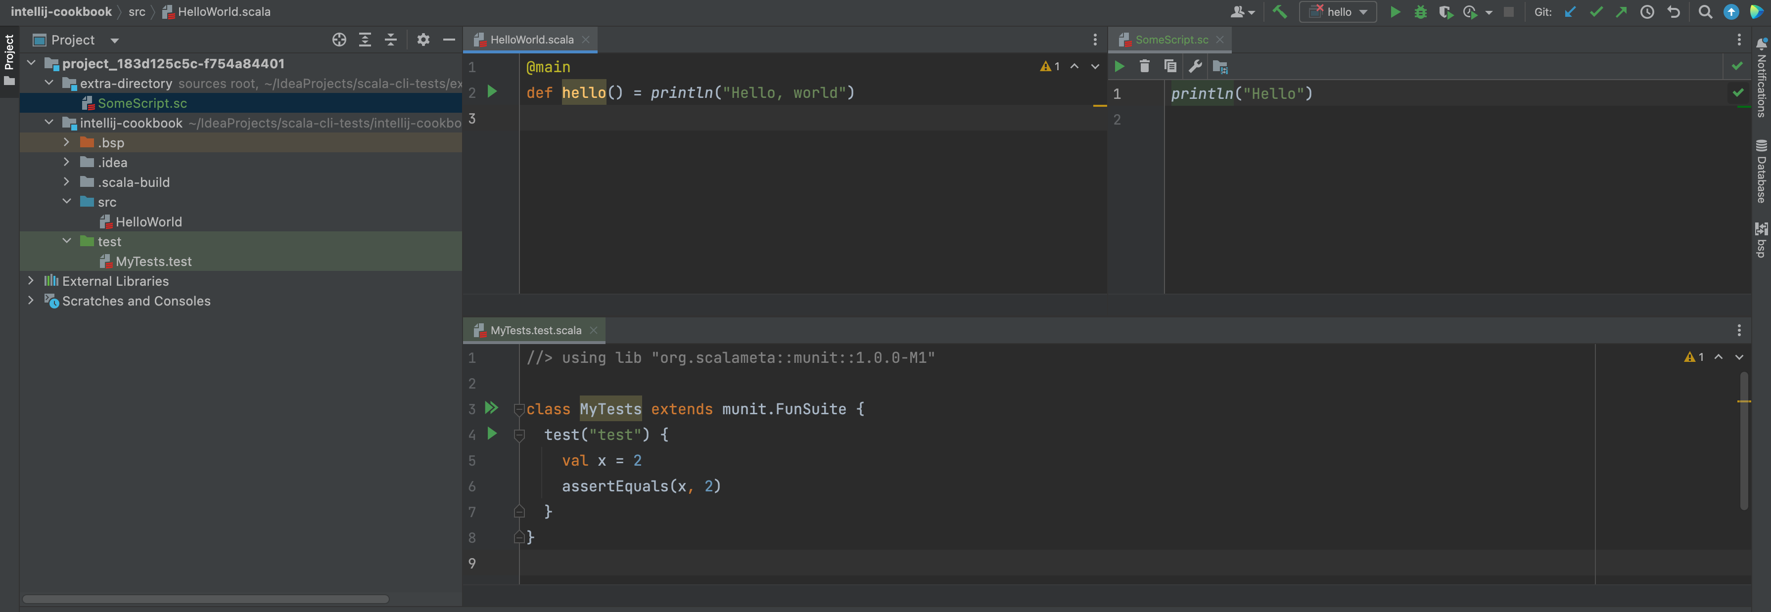Viewport: 1771px width, 612px height.
Task: Collapse all in Project tool window
Action: (x=390, y=40)
